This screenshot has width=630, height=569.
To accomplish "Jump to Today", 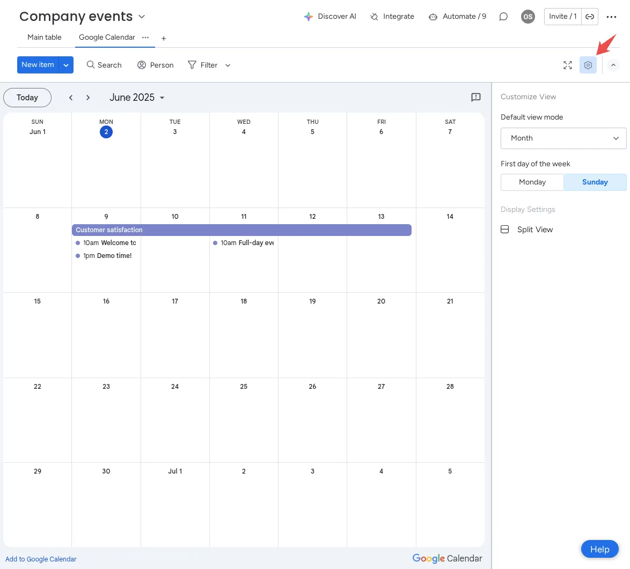I will click(27, 98).
